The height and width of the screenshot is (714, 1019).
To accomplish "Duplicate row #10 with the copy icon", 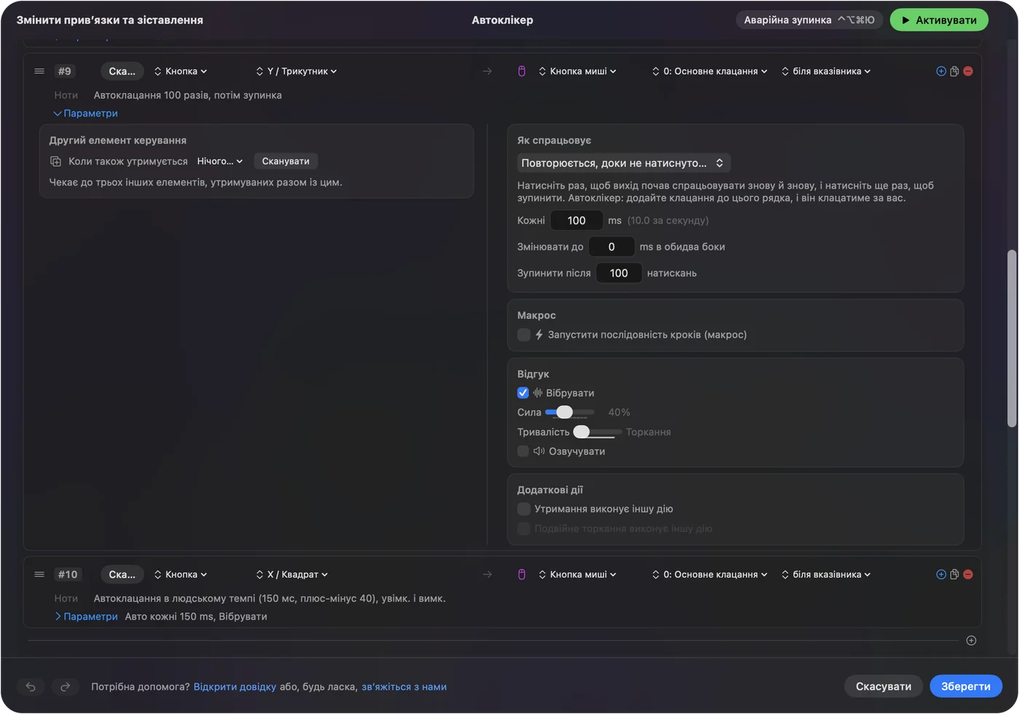I will click(x=954, y=574).
